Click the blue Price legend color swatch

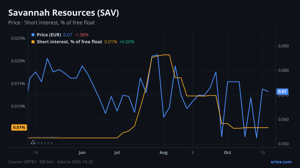pyautogui.click(x=33, y=35)
